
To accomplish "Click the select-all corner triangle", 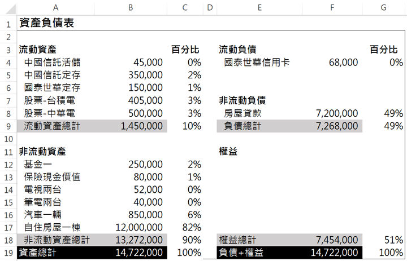I will pos(10,8).
